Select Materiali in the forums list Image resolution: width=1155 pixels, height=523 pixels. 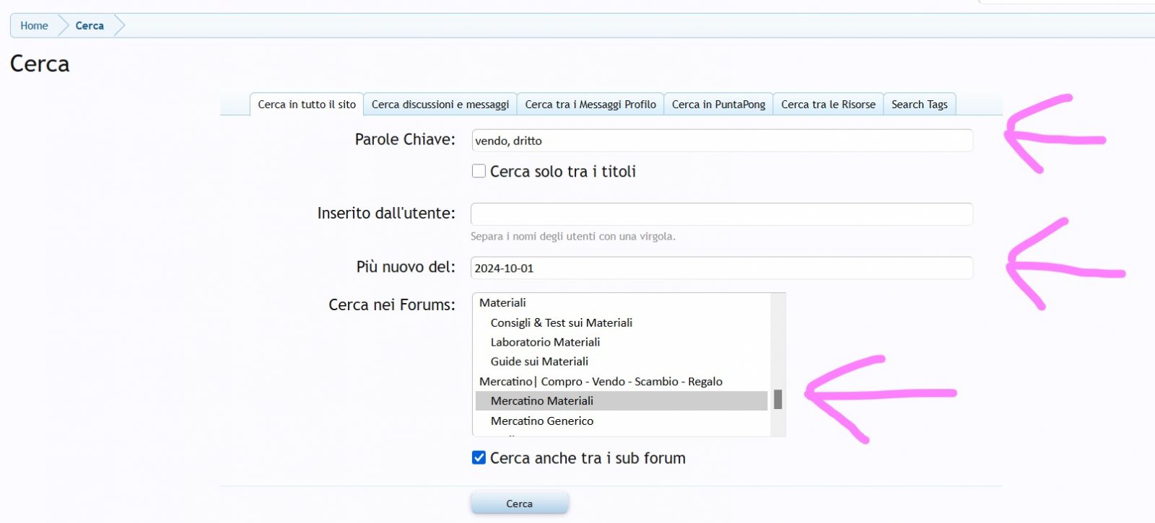(x=502, y=303)
